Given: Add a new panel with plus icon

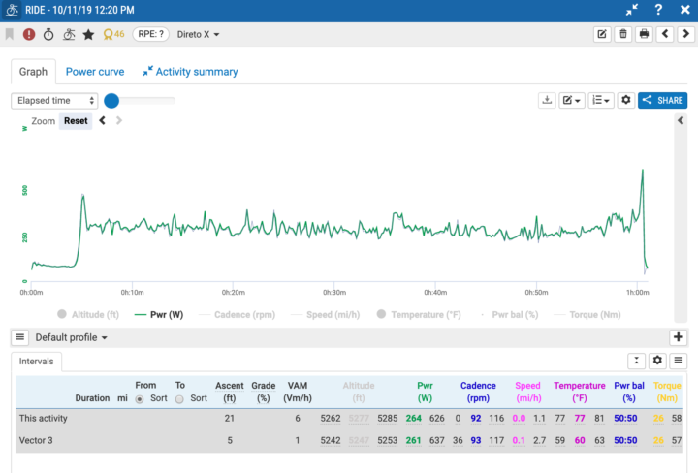Looking at the screenshot, I should click(679, 337).
